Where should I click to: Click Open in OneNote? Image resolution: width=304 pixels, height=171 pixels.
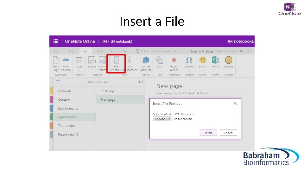[x=202, y=51]
